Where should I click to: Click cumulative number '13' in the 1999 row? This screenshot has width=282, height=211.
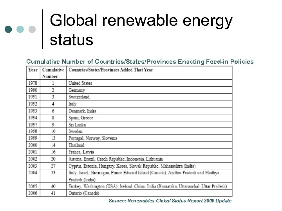[x=53, y=138]
